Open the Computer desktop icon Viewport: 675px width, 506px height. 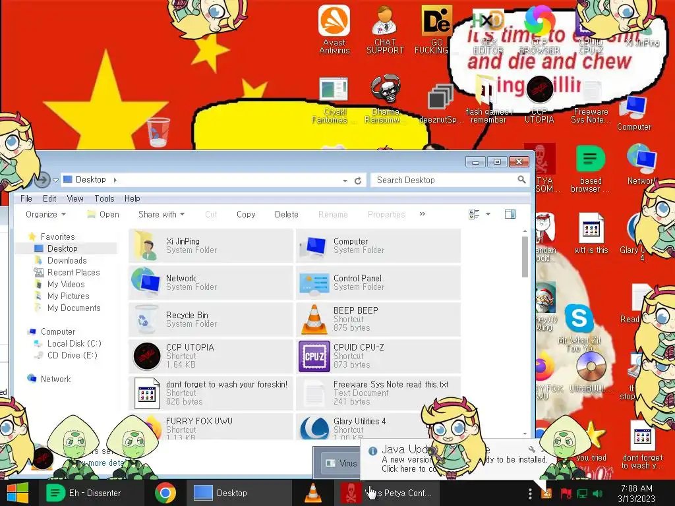[633, 113]
